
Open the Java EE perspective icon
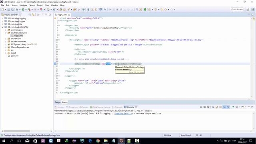point(253,10)
